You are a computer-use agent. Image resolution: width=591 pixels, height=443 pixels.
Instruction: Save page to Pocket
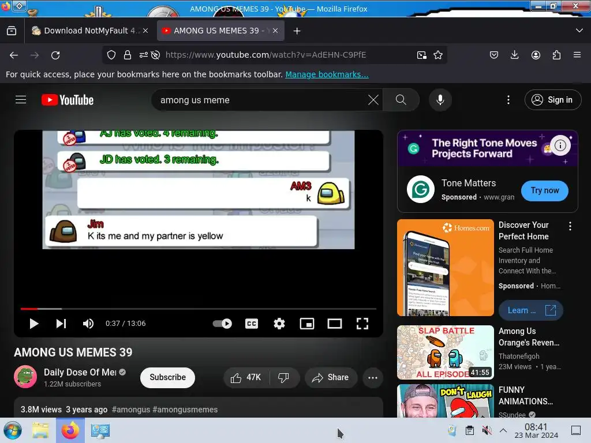pos(494,55)
